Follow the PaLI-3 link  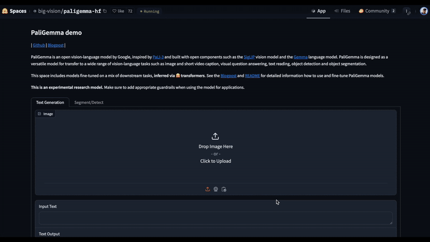158,57
